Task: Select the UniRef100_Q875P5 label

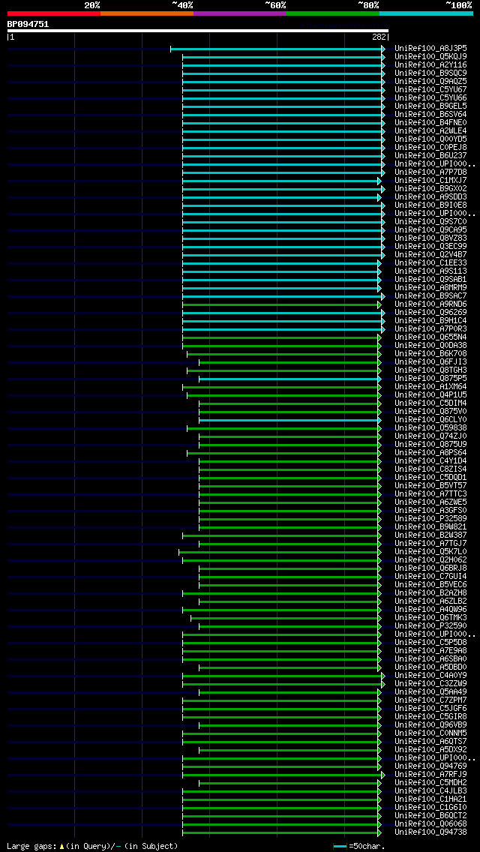Action: pos(431,378)
